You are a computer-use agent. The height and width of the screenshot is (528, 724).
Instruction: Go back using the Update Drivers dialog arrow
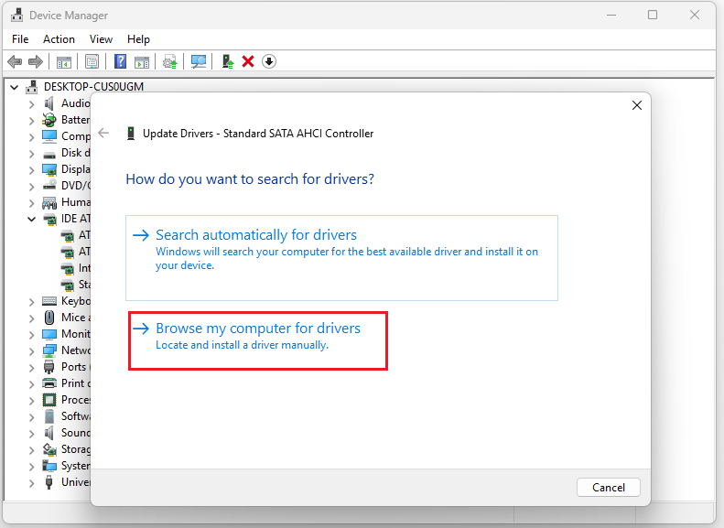pyautogui.click(x=103, y=134)
